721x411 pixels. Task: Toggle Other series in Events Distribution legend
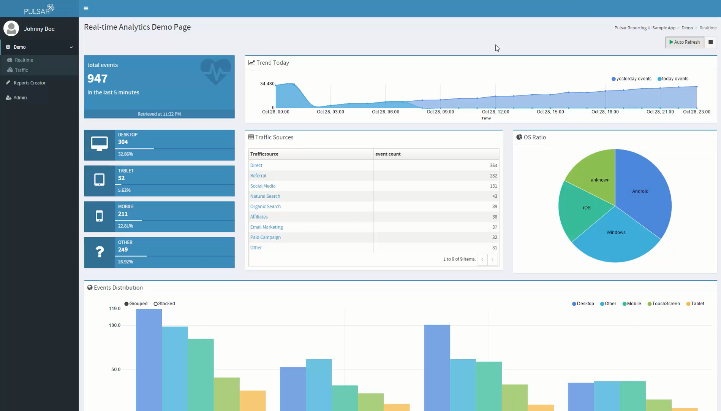coord(608,304)
